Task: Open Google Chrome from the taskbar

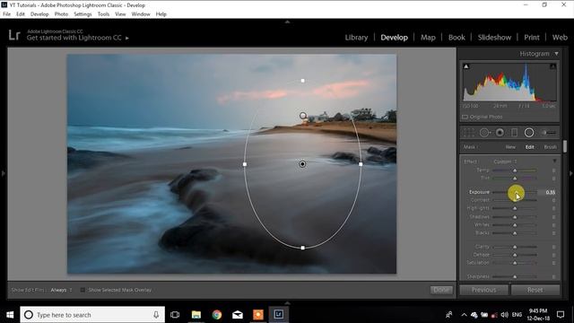Action: tap(217, 315)
